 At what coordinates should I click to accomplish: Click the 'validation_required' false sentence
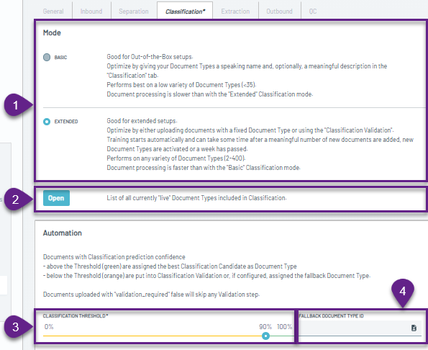click(x=152, y=295)
